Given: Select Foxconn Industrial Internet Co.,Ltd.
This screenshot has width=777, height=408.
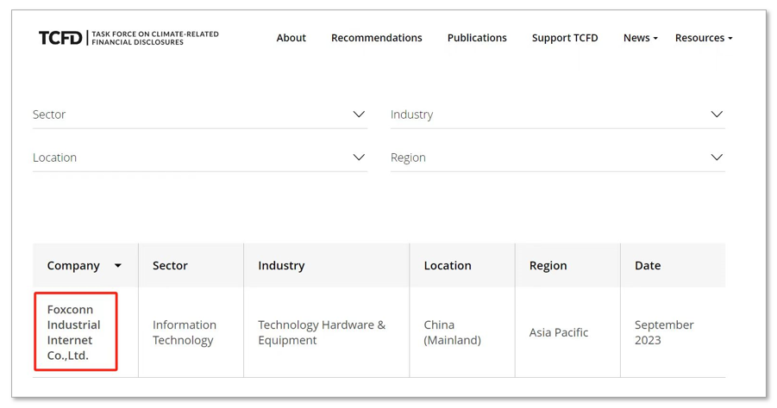Looking at the screenshot, I should [x=74, y=332].
